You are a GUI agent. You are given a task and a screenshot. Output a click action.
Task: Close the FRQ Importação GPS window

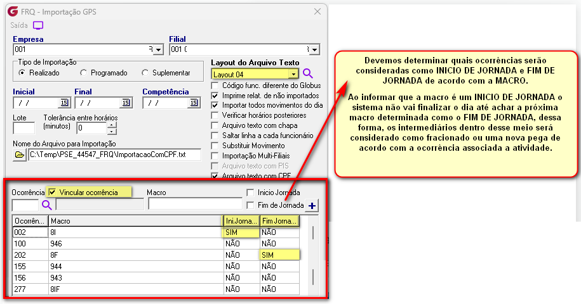click(x=317, y=11)
